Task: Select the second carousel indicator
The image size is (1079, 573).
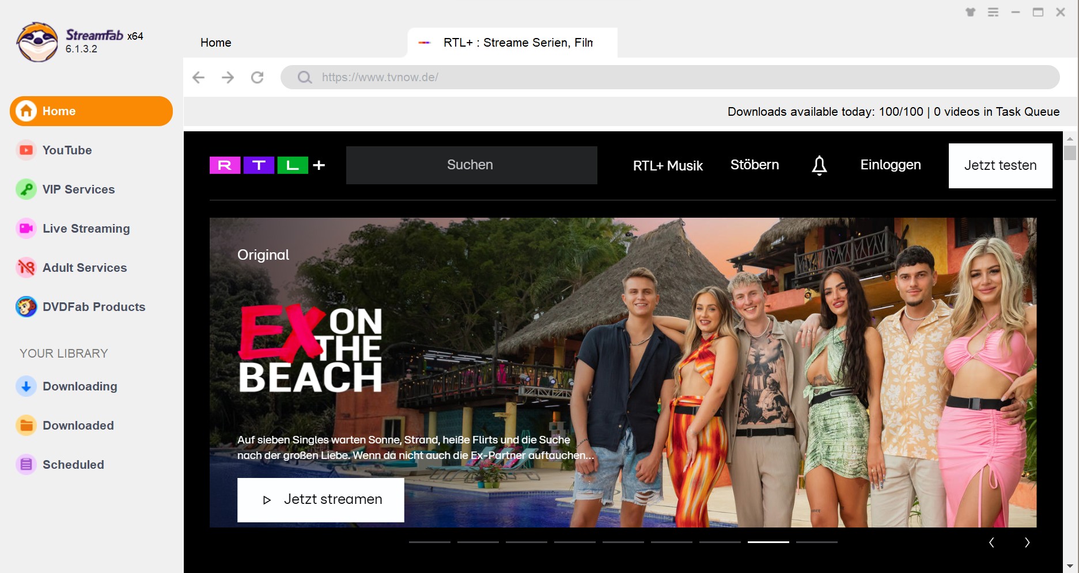Action: pyautogui.click(x=478, y=542)
